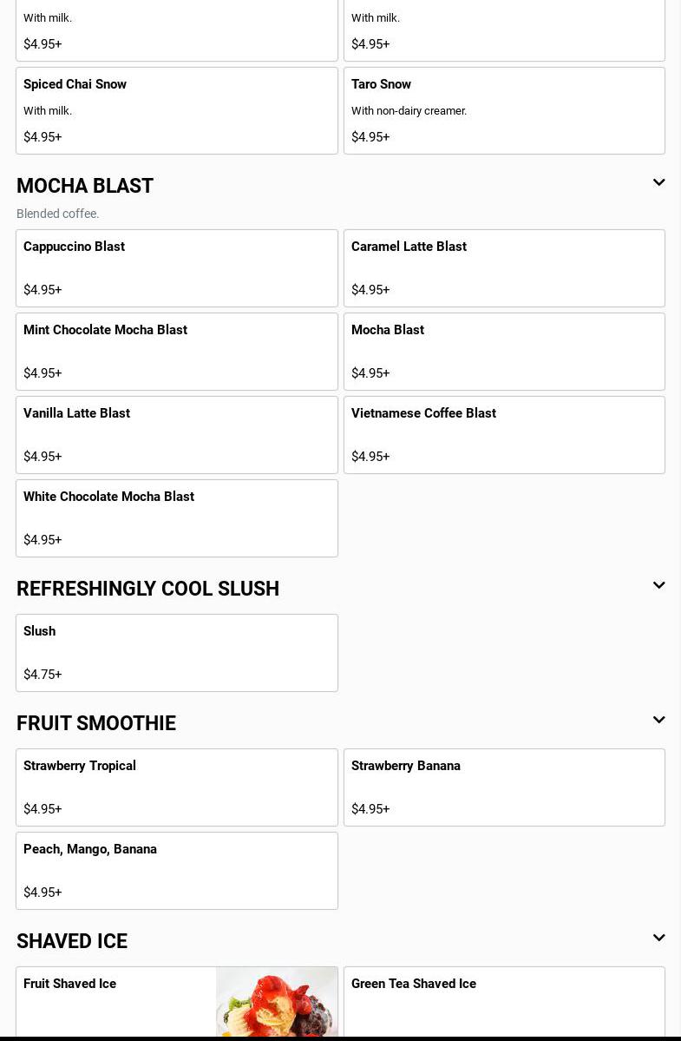Select Vietnamese Coffee Blast
This screenshot has height=1041, width=681.
click(504, 434)
